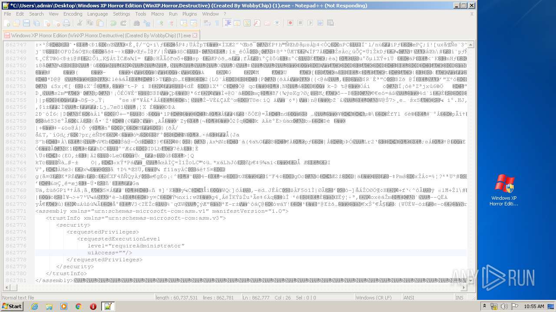
Task: Open the ? help menu
Action: pyautogui.click(x=225, y=14)
